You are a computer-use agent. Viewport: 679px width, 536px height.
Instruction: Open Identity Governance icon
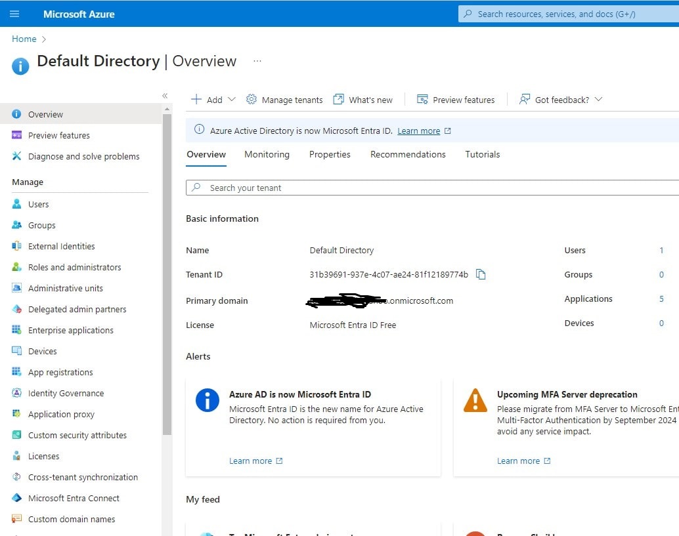16,393
